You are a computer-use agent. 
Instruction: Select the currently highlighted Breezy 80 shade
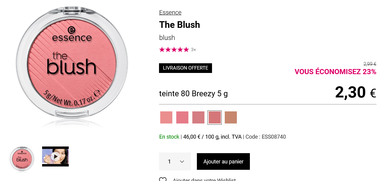(x=214, y=117)
